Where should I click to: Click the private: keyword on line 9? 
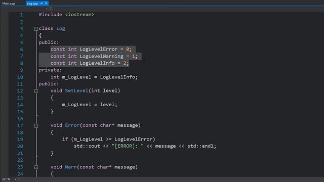50,70
